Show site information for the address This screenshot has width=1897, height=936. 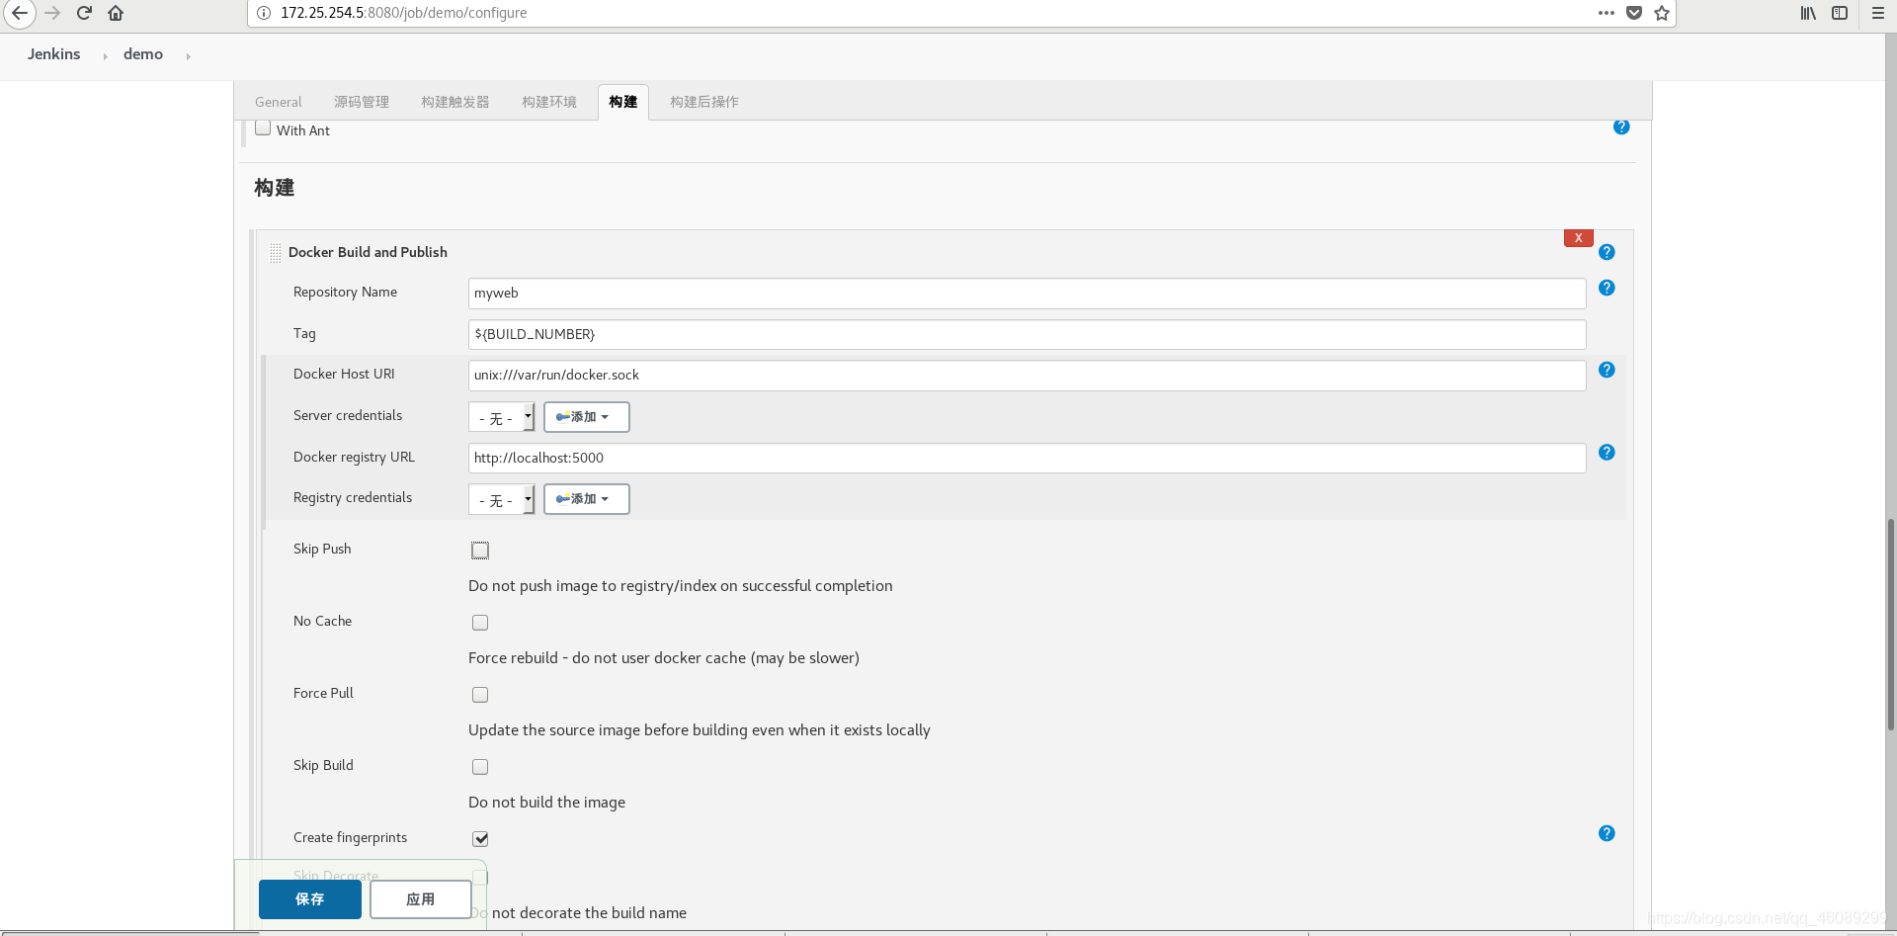click(264, 13)
